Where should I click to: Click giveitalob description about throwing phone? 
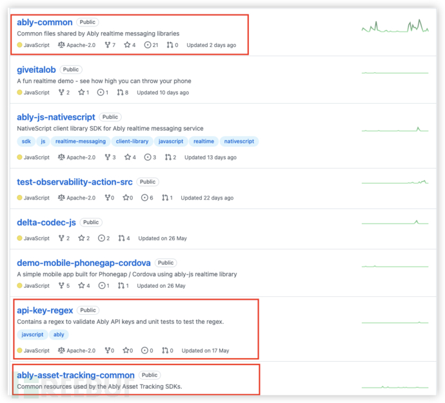pyautogui.click(x=104, y=81)
